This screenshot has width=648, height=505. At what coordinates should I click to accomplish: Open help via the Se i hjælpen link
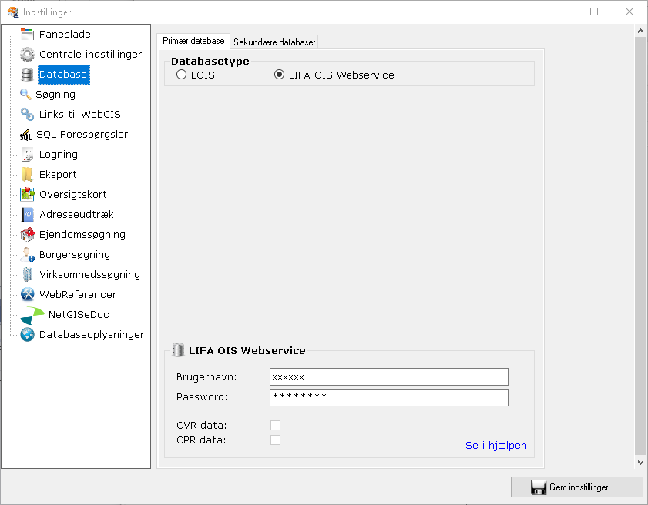click(495, 445)
